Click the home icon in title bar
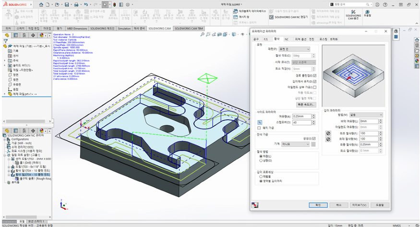Image resolution: width=420 pixels, height=227 pixels. (41, 4)
